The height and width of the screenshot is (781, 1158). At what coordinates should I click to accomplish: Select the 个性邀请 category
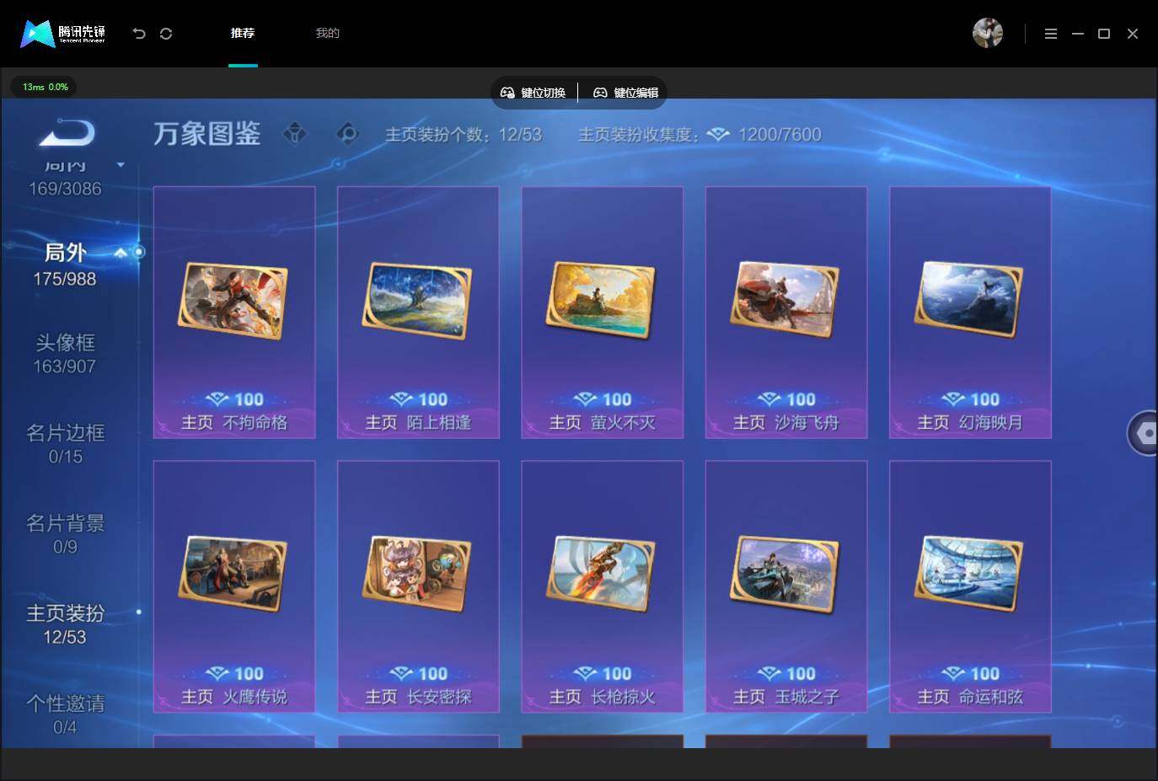pyautogui.click(x=65, y=714)
